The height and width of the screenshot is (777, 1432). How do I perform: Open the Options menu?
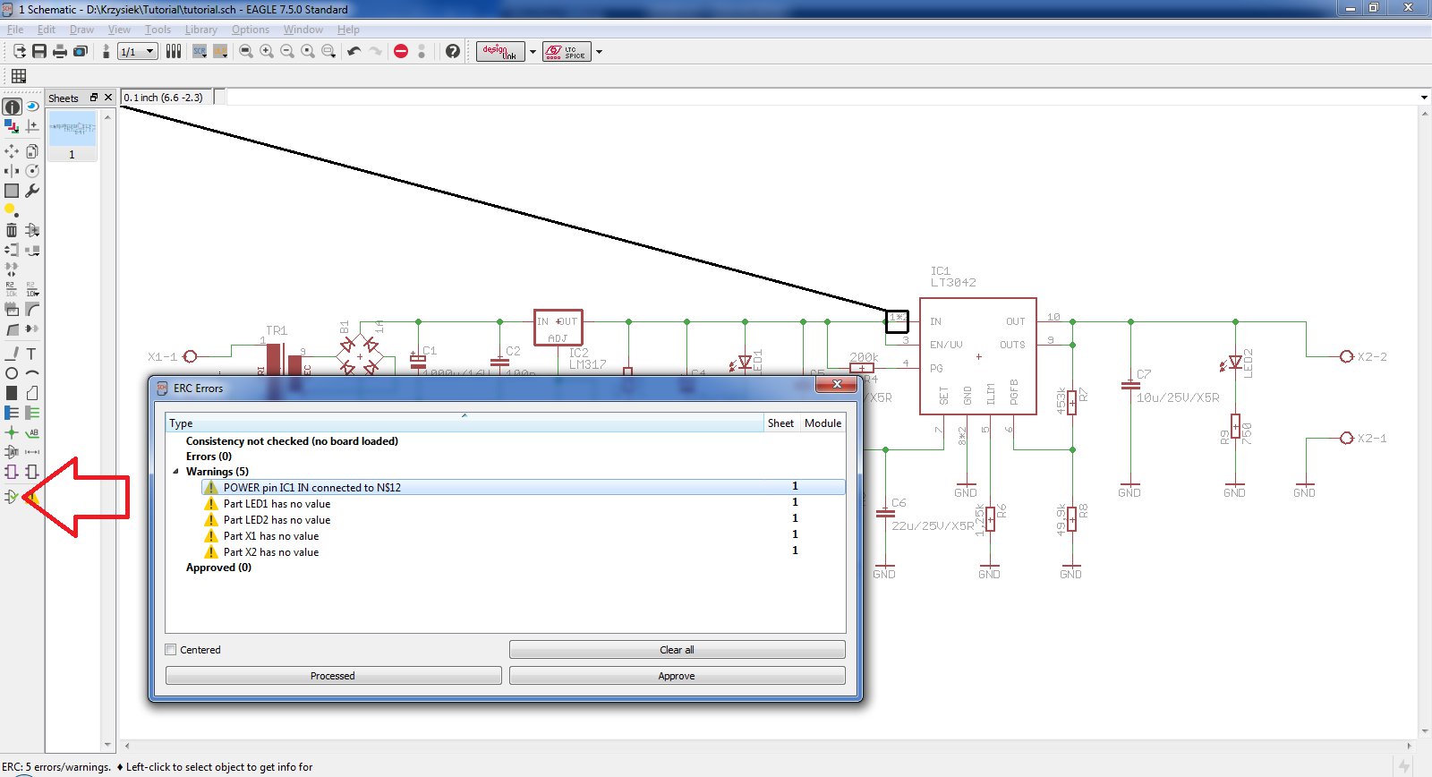coord(251,30)
